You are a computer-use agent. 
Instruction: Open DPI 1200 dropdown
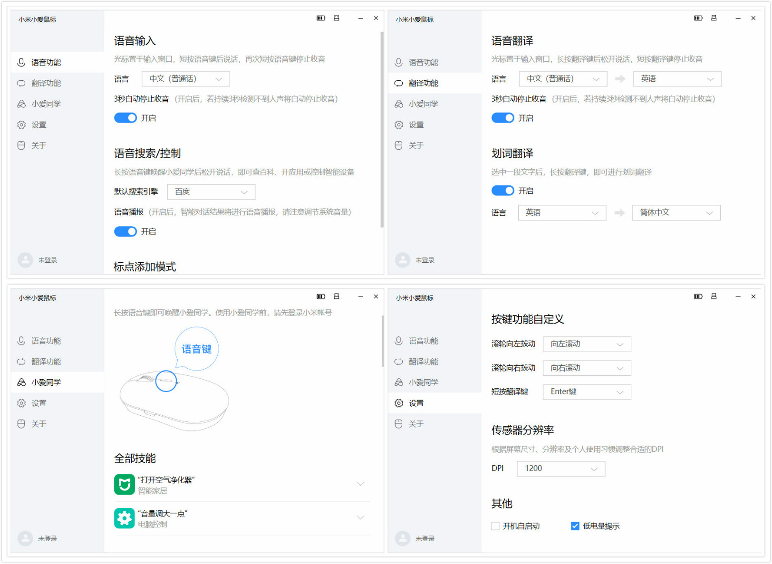(561, 468)
